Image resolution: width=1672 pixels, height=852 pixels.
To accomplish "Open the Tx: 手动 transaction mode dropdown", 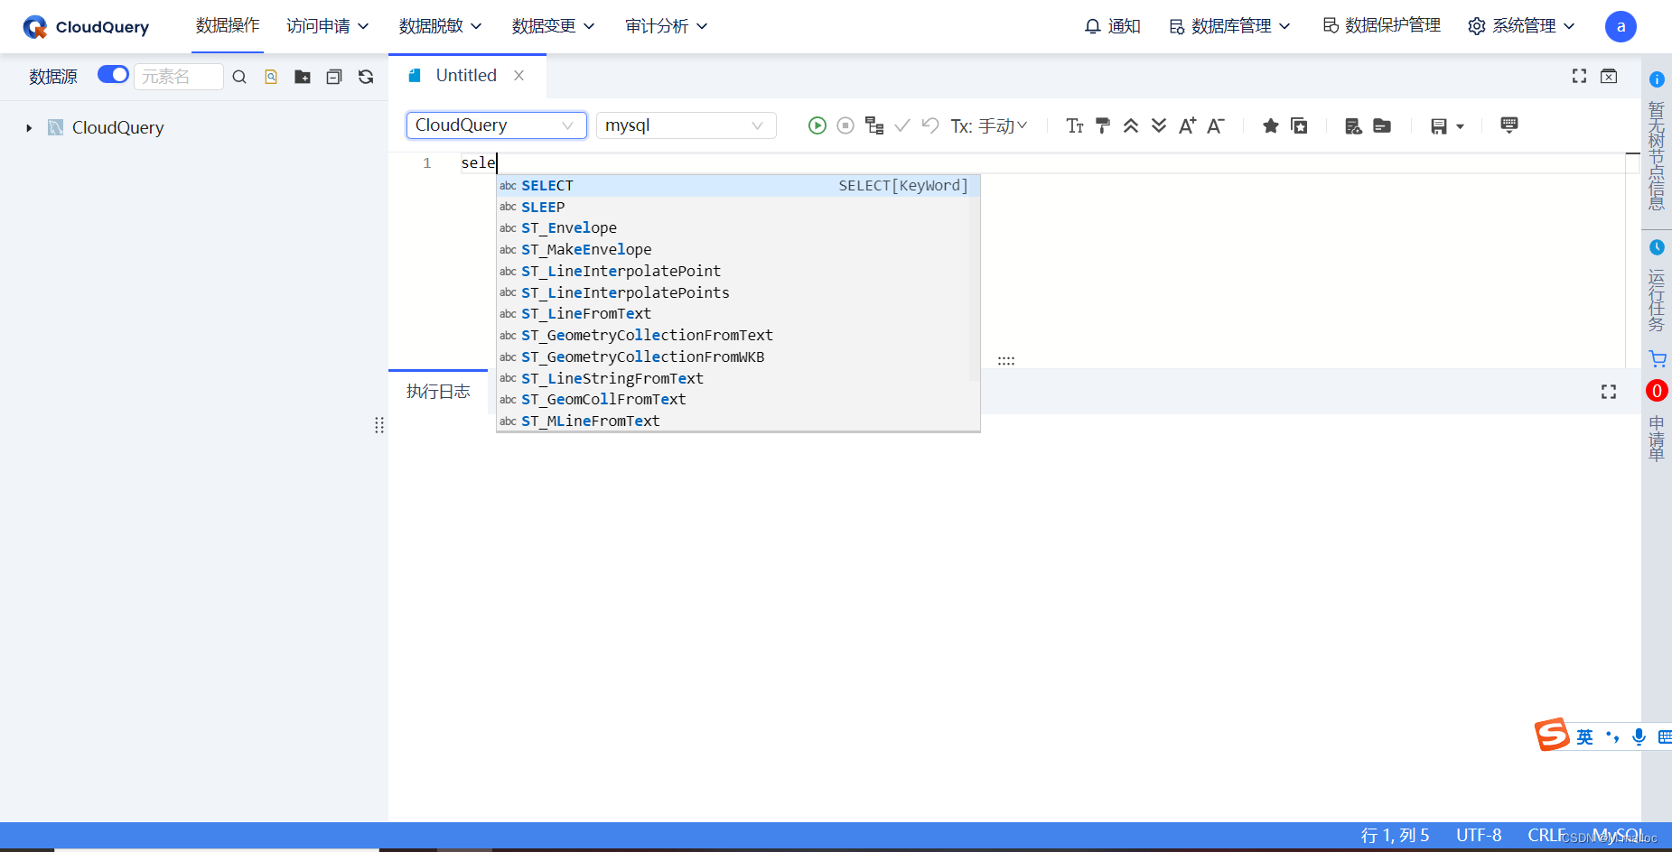I will pos(989,126).
